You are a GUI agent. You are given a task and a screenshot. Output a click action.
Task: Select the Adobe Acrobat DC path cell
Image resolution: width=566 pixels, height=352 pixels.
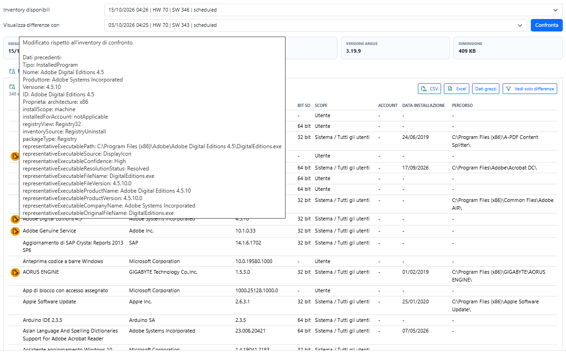pos(494,167)
